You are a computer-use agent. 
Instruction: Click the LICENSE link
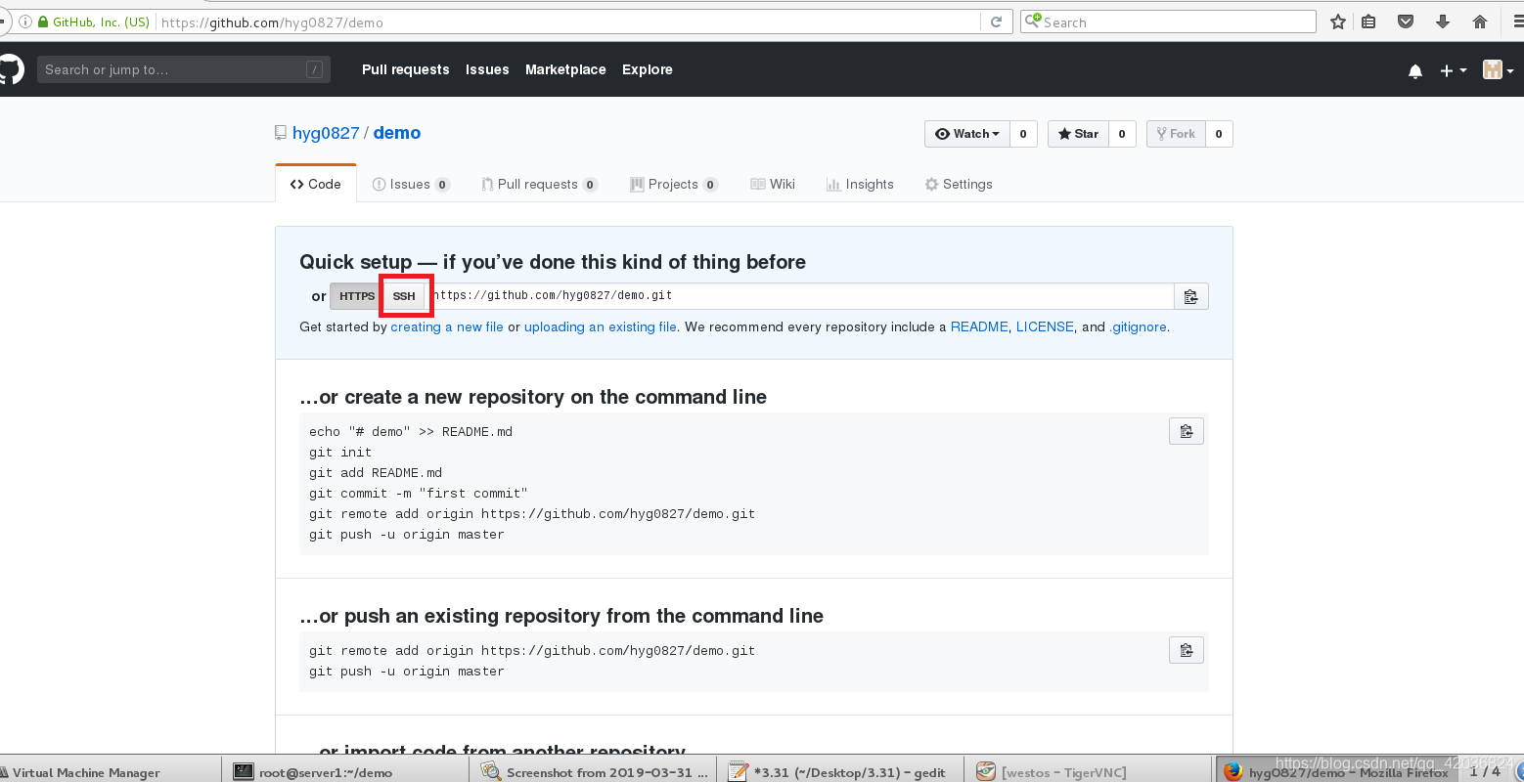(1045, 326)
